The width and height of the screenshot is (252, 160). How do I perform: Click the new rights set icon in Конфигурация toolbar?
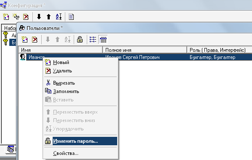(6, 16)
